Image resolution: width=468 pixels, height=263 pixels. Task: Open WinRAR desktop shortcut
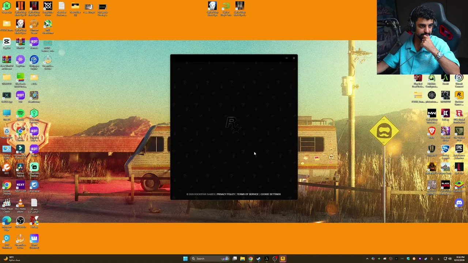coord(20,43)
